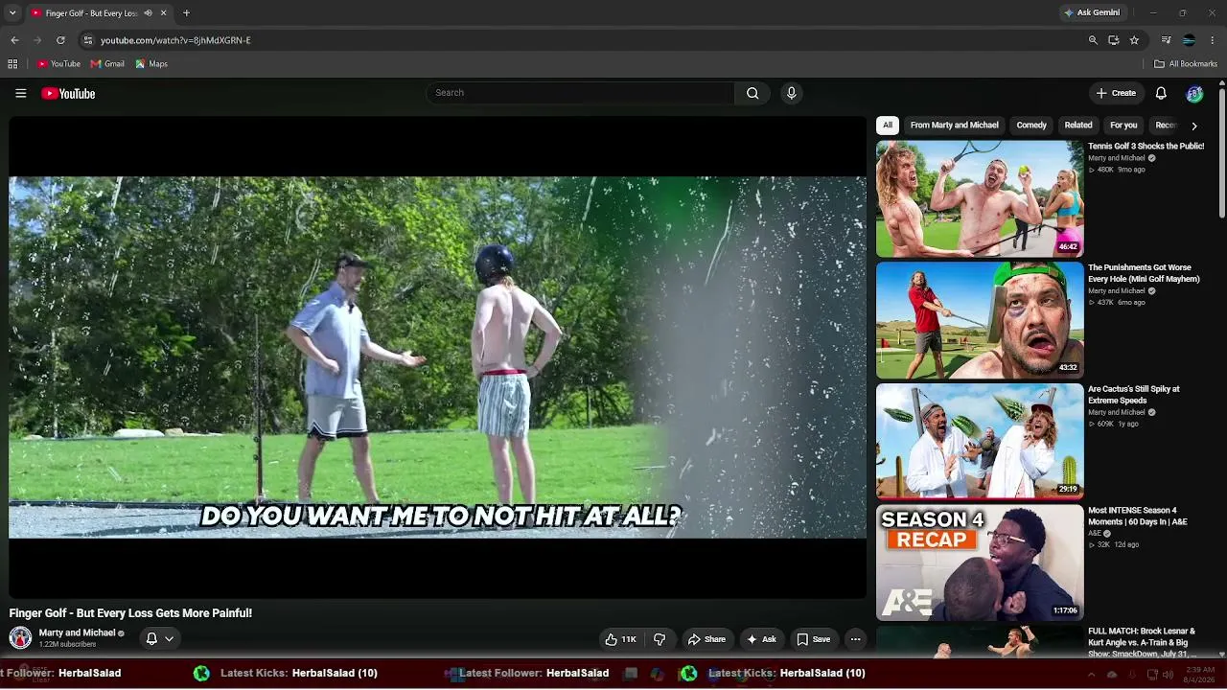Share this video
This screenshot has height=690, width=1227.
[x=706, y=639]
